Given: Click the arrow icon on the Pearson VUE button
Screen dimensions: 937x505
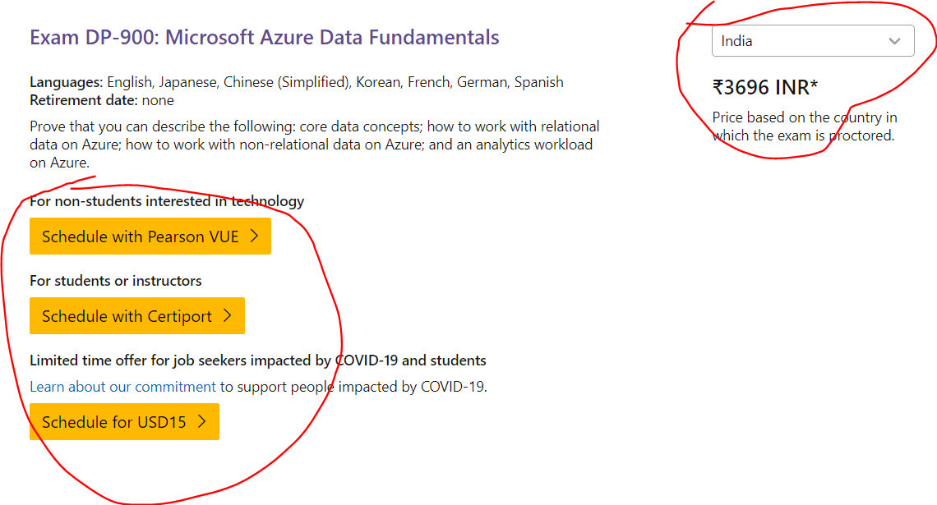Looking at the screenshot, I should coord(255,236).
